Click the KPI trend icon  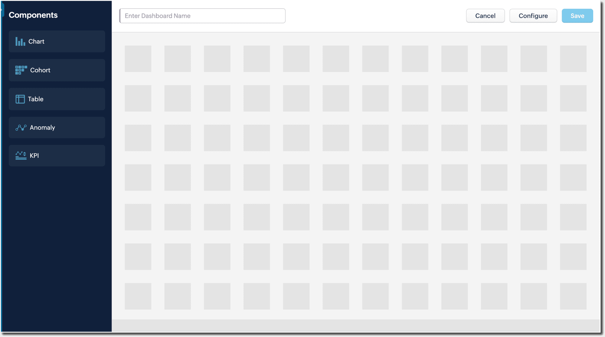click(x=21, y=155)
